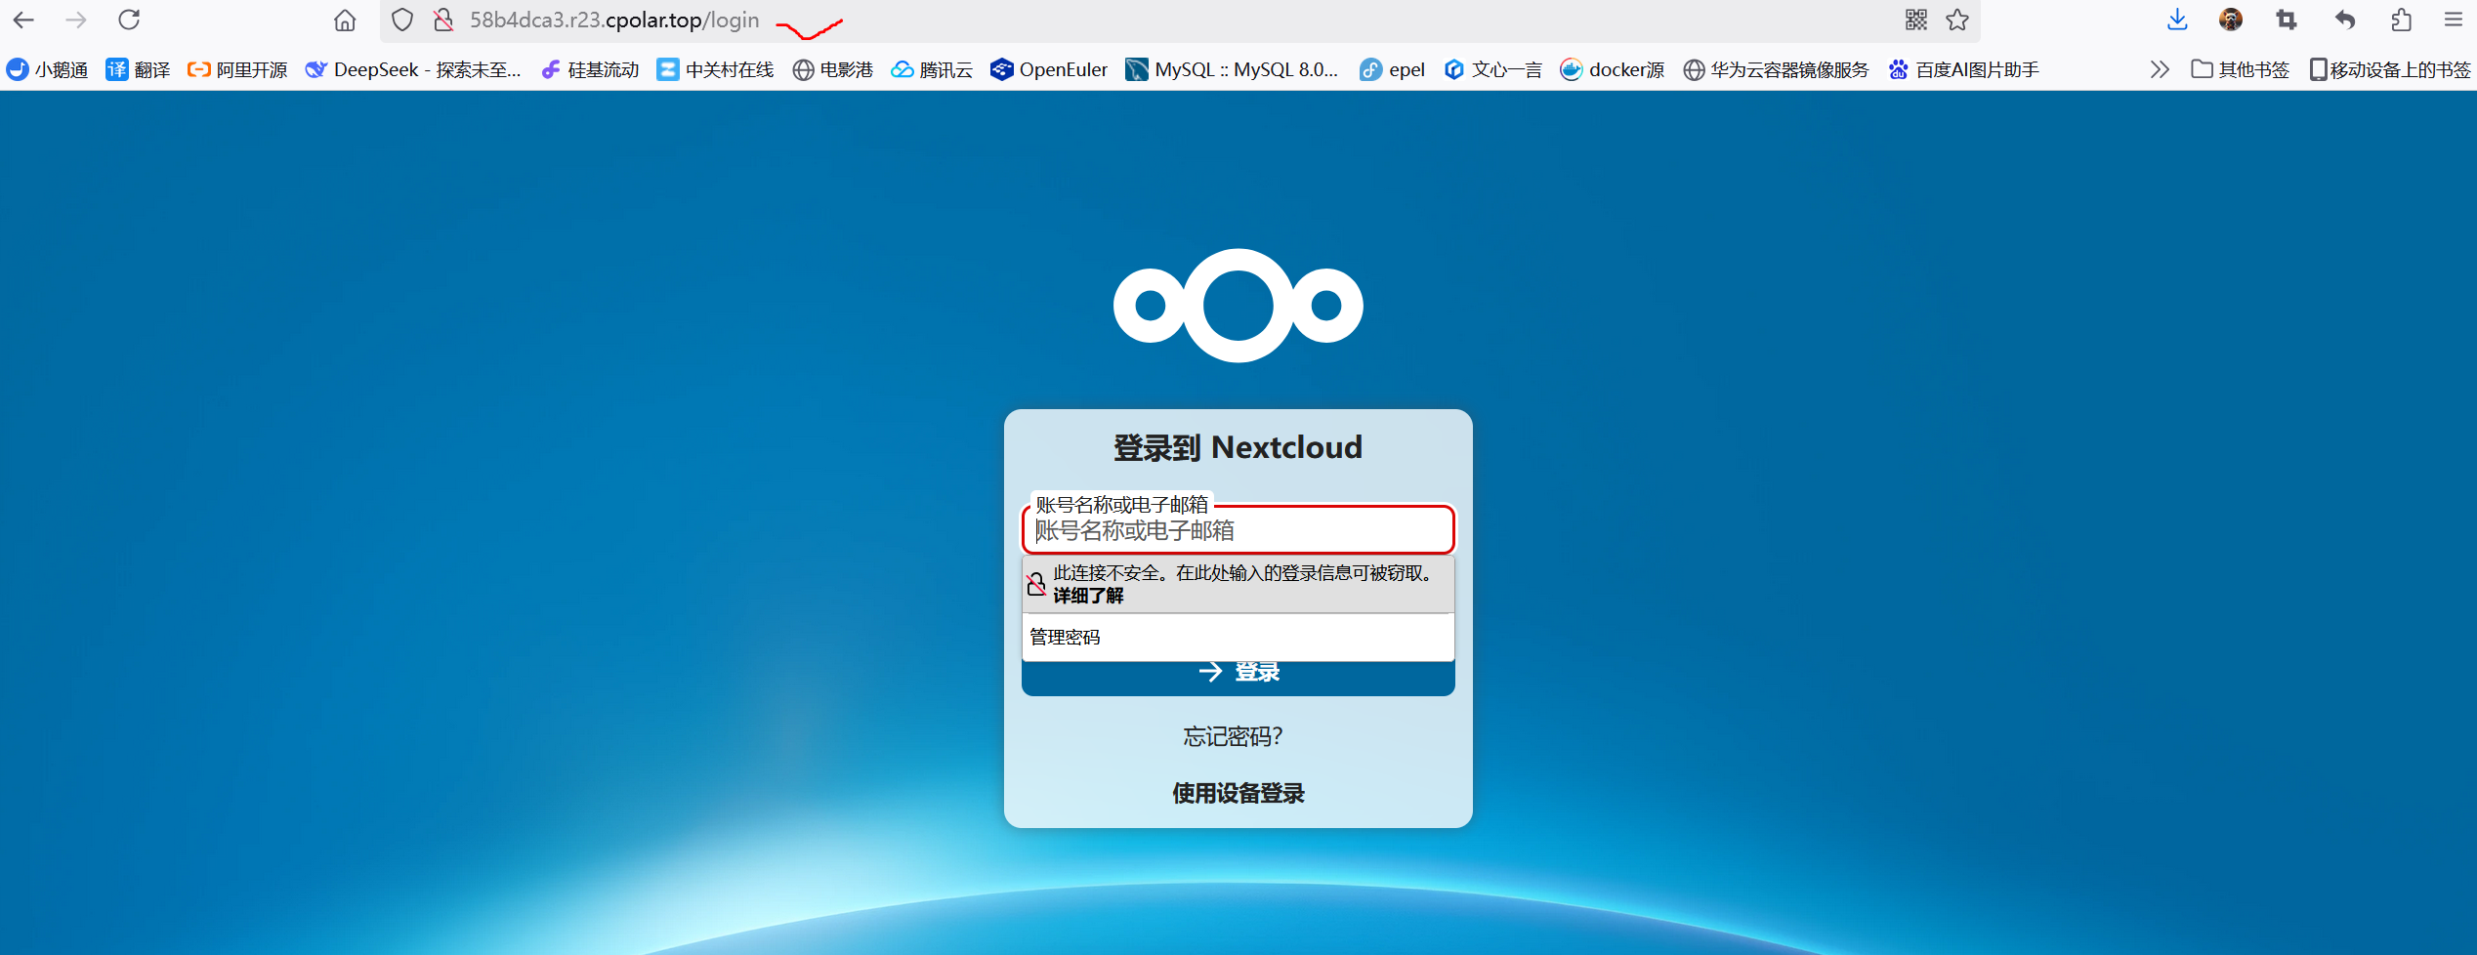Open the 硅基流动 bookmark
The width and height of the screenshot is (2477, 955).
point(590,69)
